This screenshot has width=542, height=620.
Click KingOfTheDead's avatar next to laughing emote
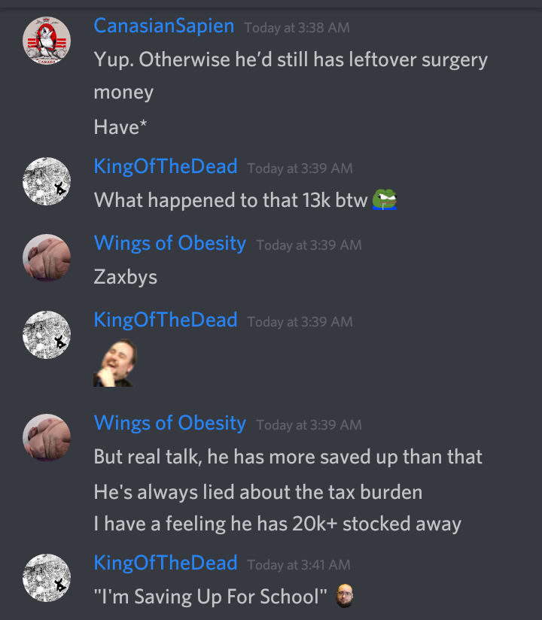point(47,335)
